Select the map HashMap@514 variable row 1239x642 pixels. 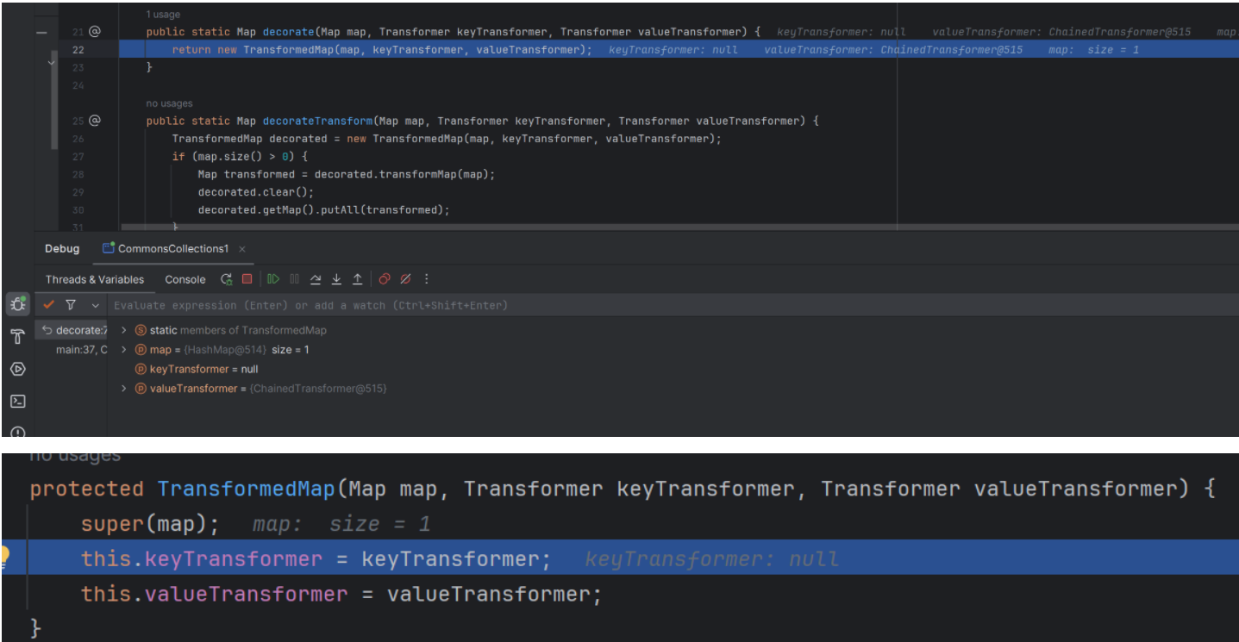tap(222, 350)
